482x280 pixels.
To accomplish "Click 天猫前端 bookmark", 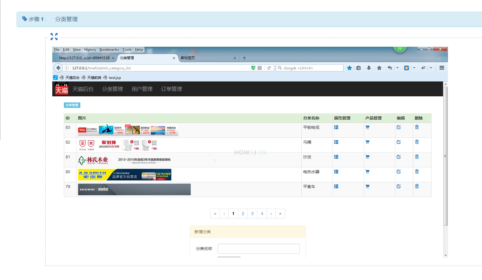I will click(x=91, y=78).
